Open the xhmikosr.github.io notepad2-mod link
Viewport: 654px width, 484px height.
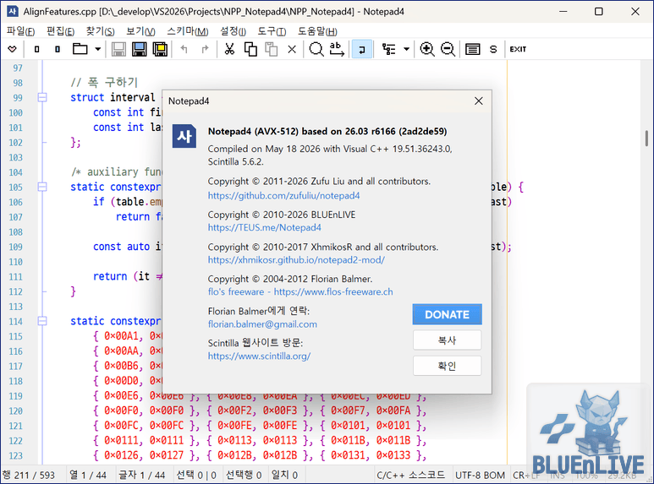pos(296,260)
